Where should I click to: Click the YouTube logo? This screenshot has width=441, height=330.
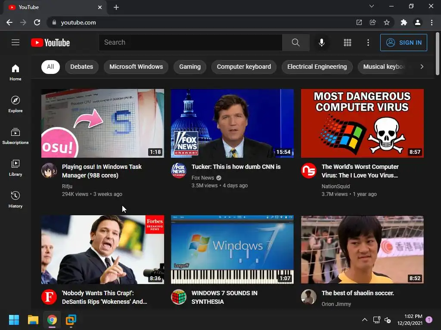click(x=50, y=43)
